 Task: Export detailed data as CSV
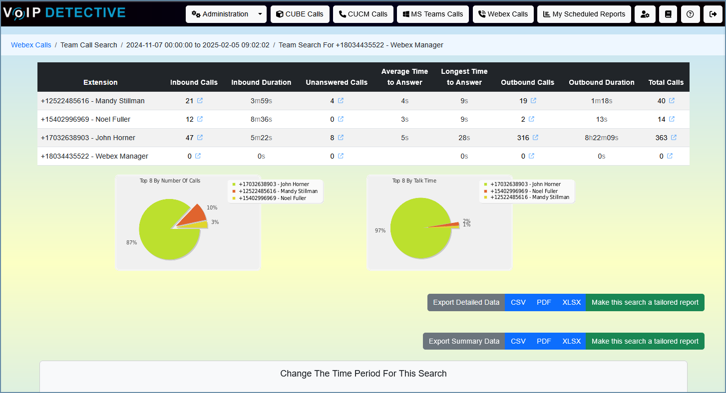point(518,302)
